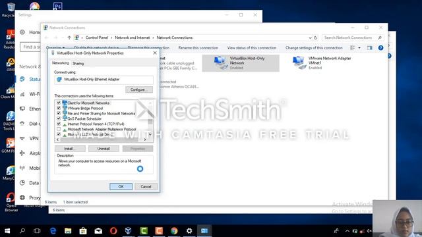Expand the address bar history dropdown

(x=310, y=38)
